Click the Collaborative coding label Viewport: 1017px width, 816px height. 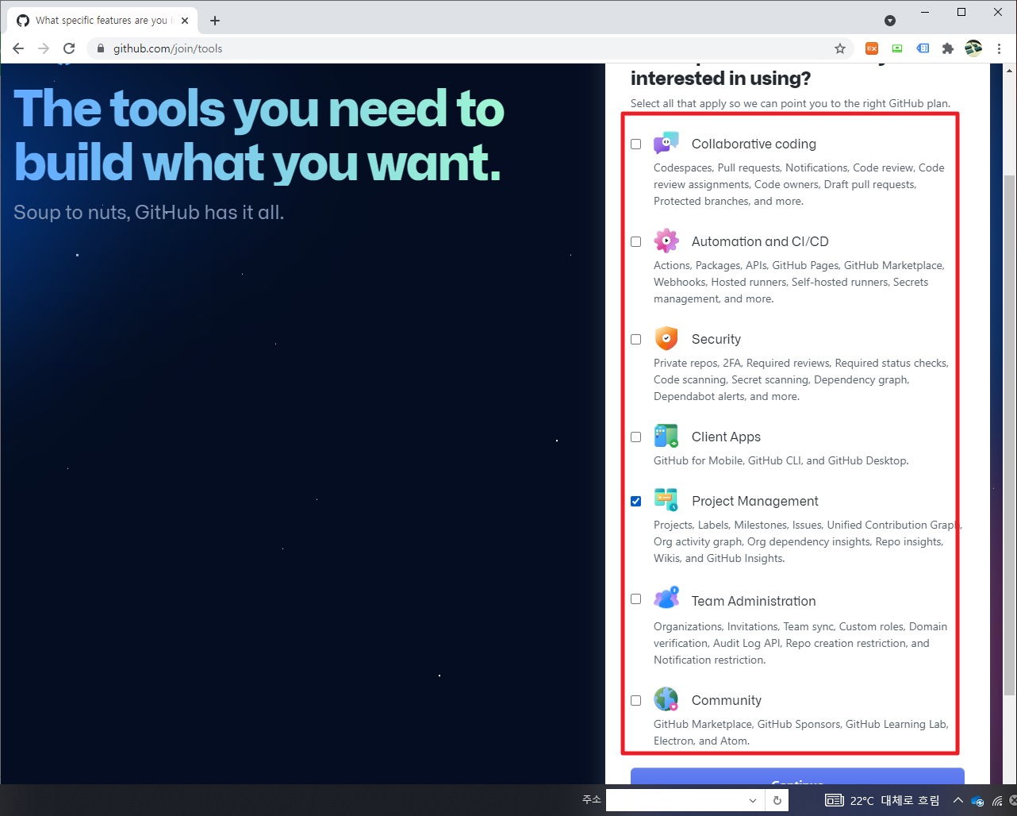point(754,144)
